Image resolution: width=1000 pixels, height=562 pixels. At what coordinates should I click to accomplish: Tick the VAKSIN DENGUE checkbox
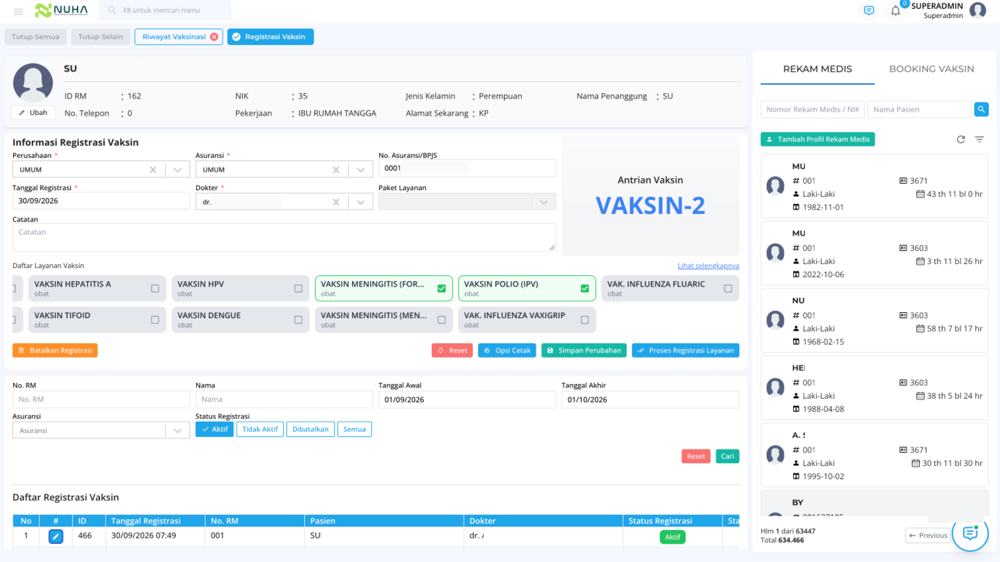pyautogui.click(x=298, y=320)
